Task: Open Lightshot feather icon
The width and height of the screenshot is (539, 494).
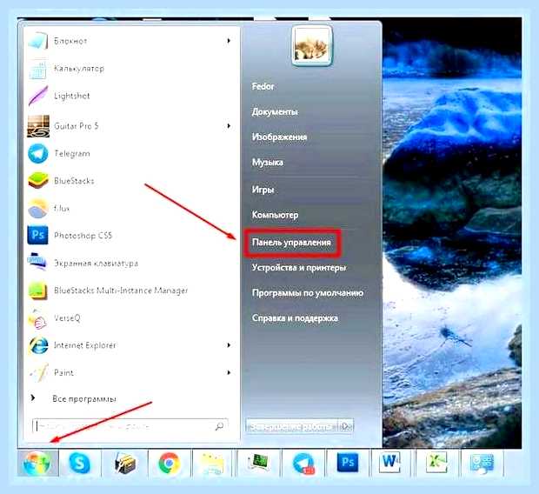Action: [x=38, y=96]
